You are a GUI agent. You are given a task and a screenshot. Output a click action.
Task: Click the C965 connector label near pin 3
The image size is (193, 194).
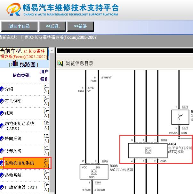105,161
